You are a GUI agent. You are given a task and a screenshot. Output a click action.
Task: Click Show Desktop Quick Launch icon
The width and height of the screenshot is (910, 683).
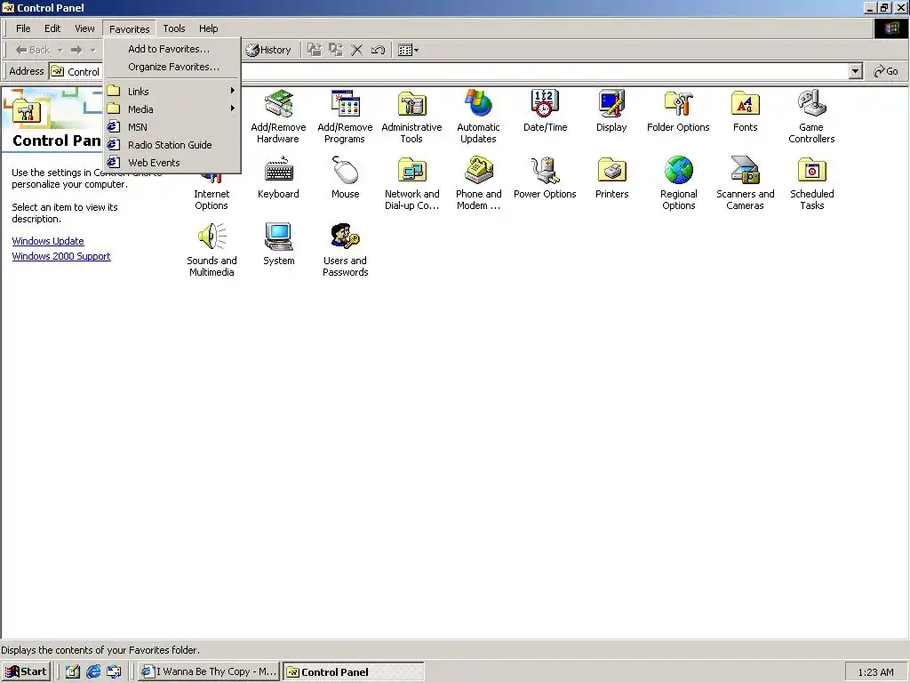tap(73, 672)
